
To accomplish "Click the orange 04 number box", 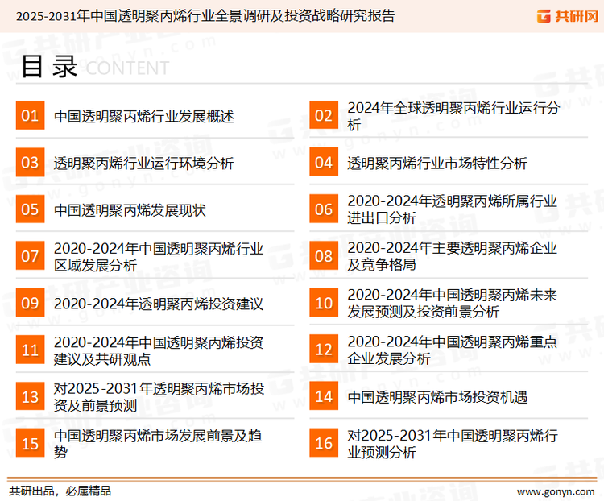I will (324, 162).
